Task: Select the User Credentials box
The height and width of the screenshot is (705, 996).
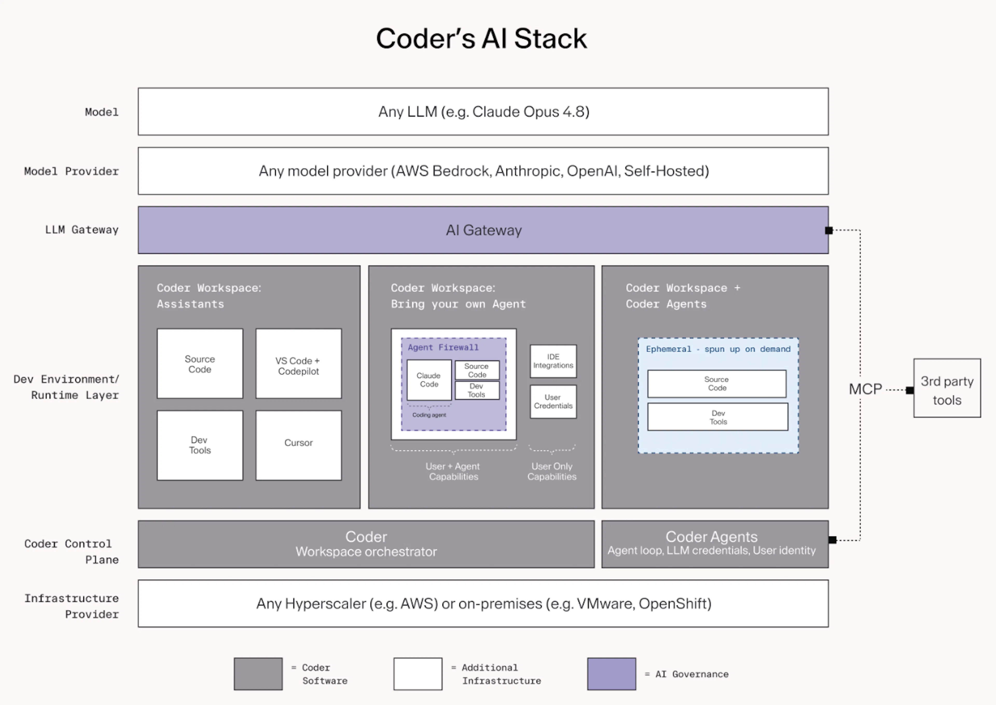Action: (x=553, y=402)
